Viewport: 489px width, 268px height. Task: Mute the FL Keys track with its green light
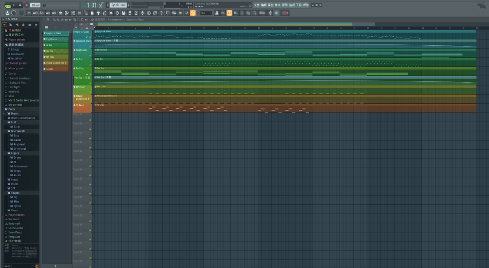pos(90,111)
